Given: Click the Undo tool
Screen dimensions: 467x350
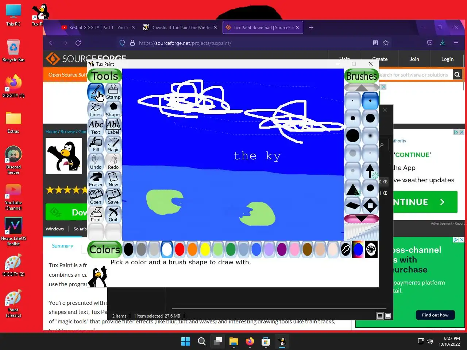Looking at the screenshot, I should [x=96, y=162].
